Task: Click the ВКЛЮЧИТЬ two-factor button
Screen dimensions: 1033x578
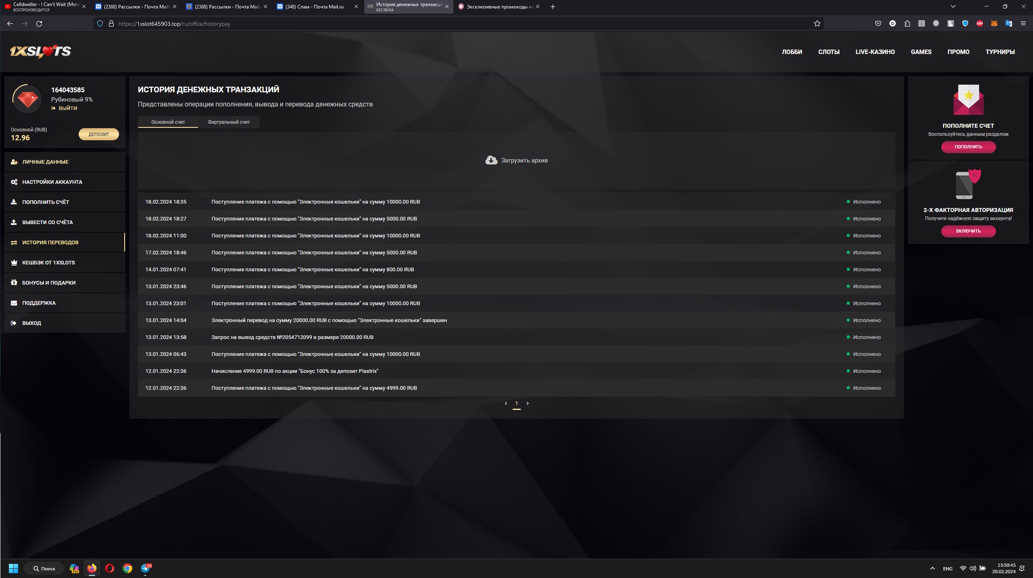Action: 968,231
